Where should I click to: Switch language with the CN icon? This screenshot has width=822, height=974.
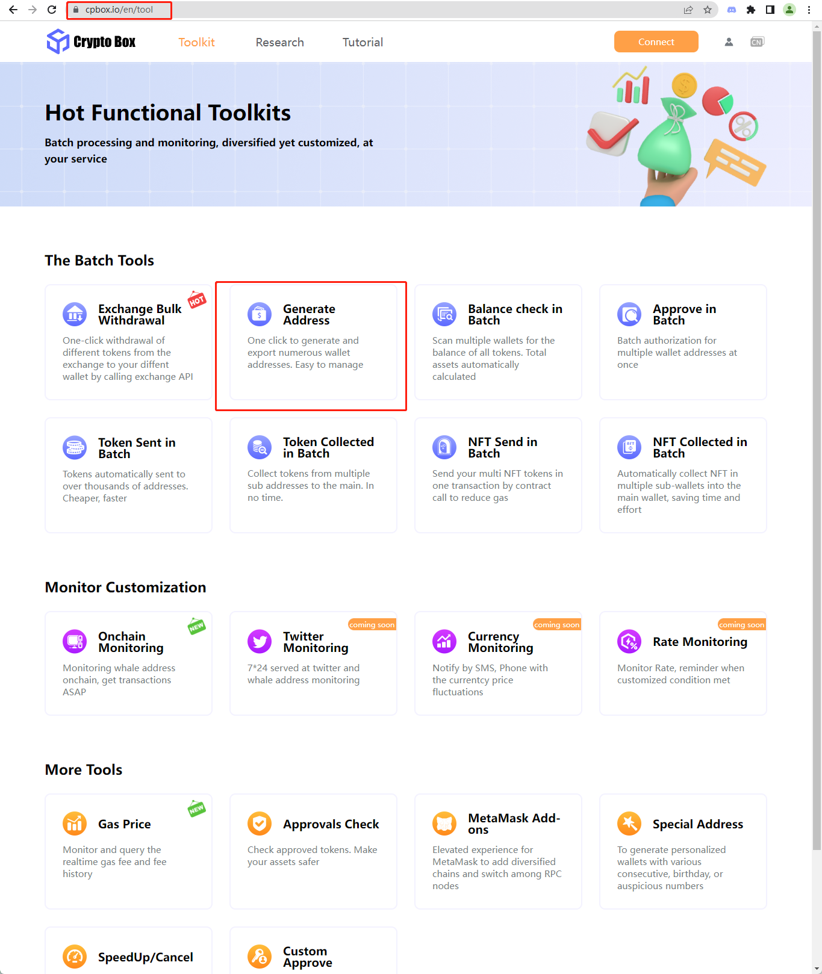point(757,42)
